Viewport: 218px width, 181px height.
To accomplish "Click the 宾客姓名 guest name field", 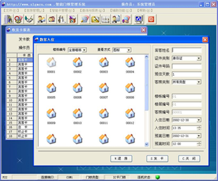I will point(187,50).
